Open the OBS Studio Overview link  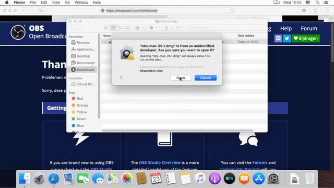pos(160,162)
